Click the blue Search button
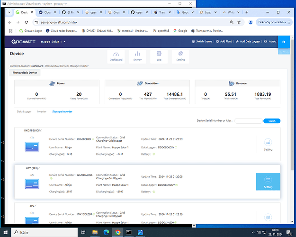 tap(271, 121)
